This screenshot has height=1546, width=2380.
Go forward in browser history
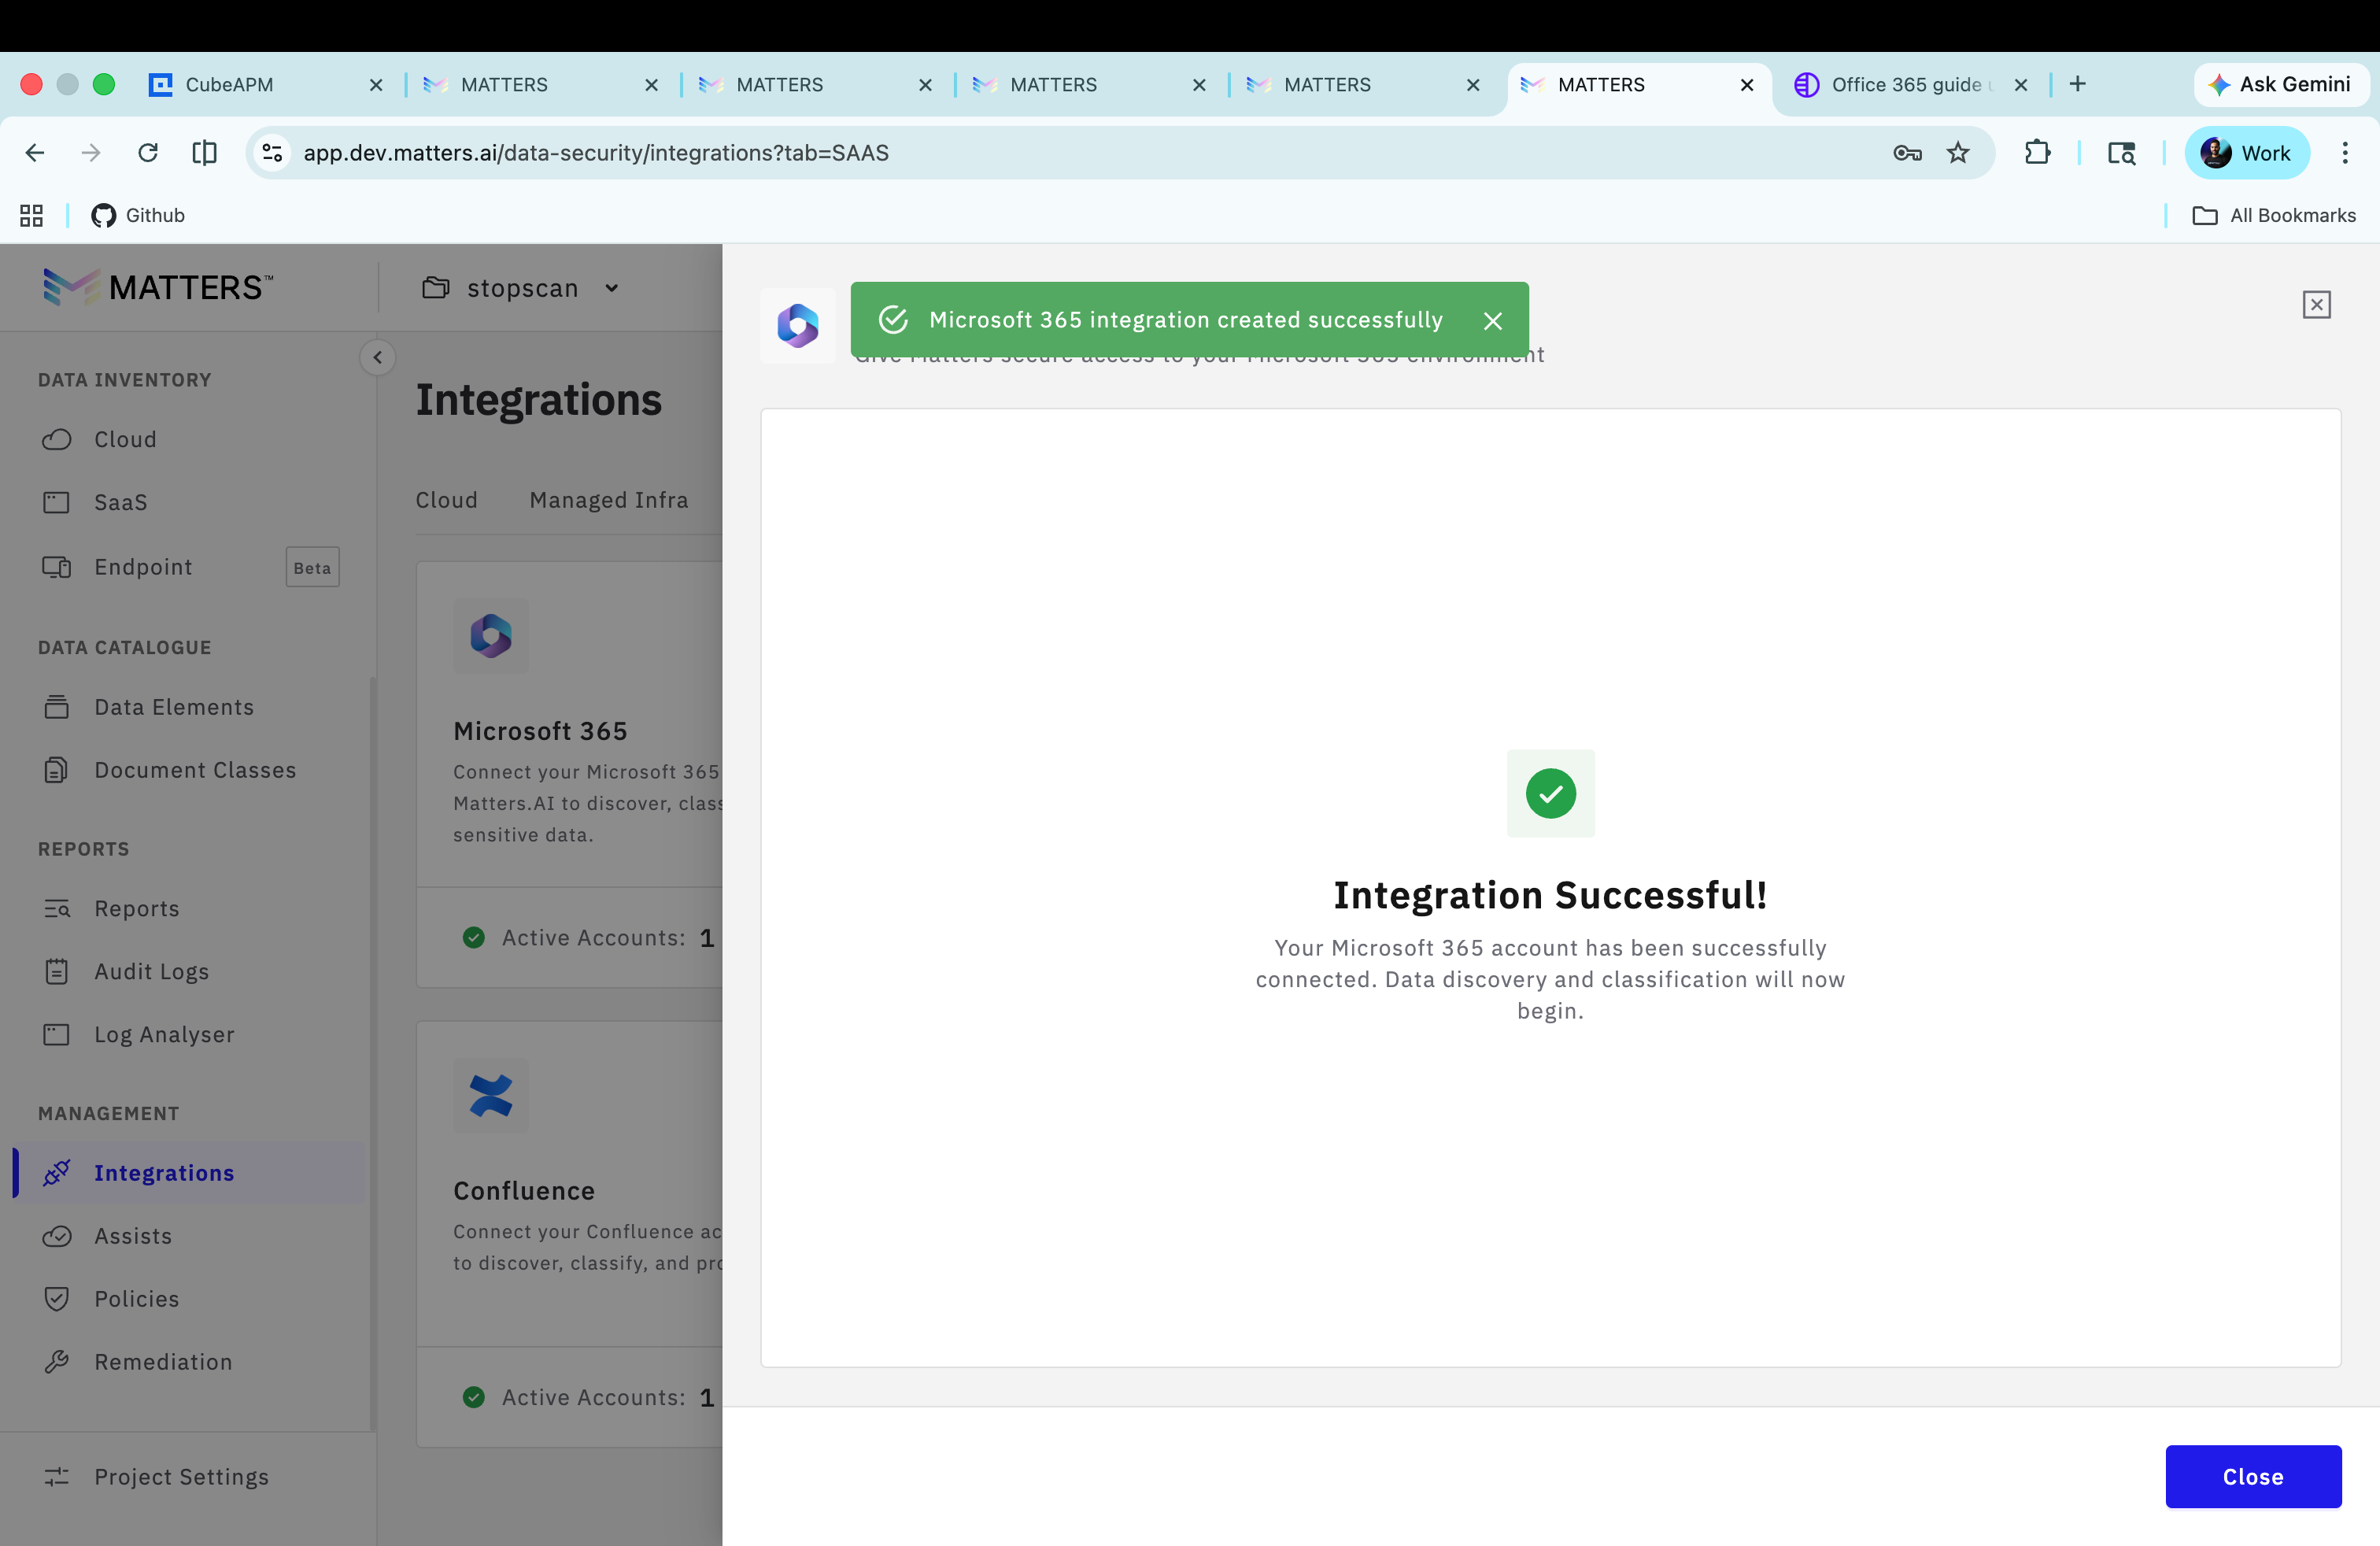pos(91,152)
